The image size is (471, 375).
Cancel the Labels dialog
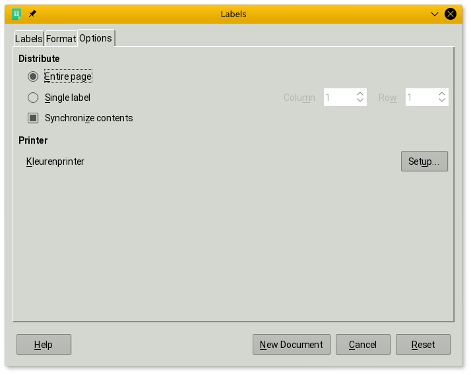(363, 345)
